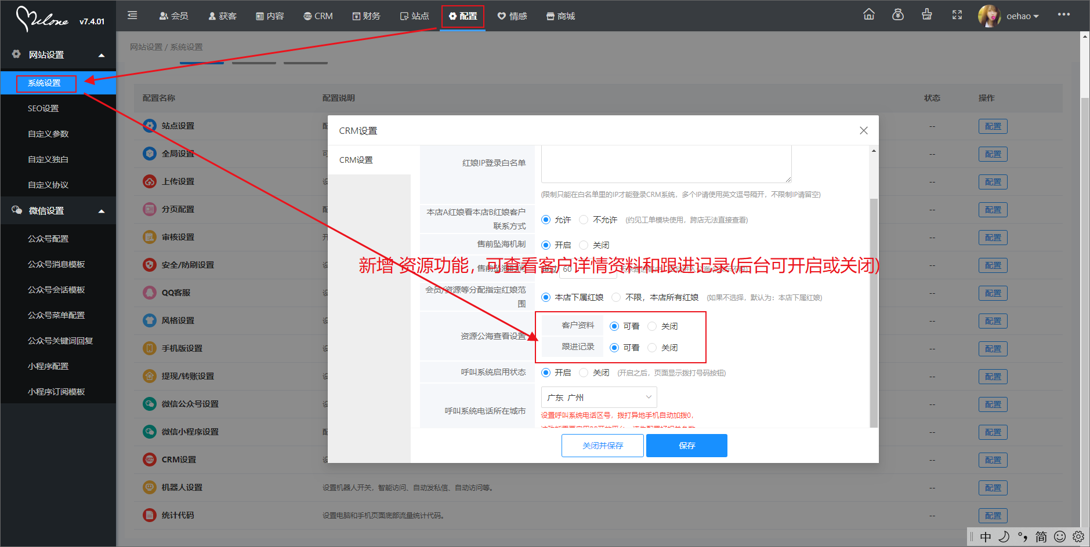Screen dimensions: 1090x547
Task: Set 跟进记录 to 关闭
Action: (652, 348)
